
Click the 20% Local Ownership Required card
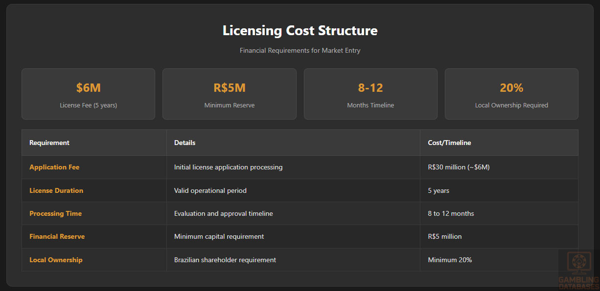point(511,94)
